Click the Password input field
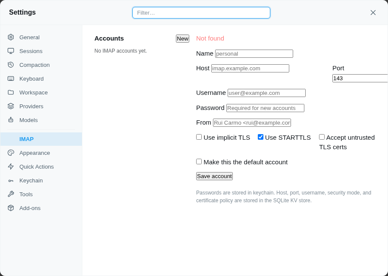The height and width of the screenshot is (276, 388). coord(265,108)
